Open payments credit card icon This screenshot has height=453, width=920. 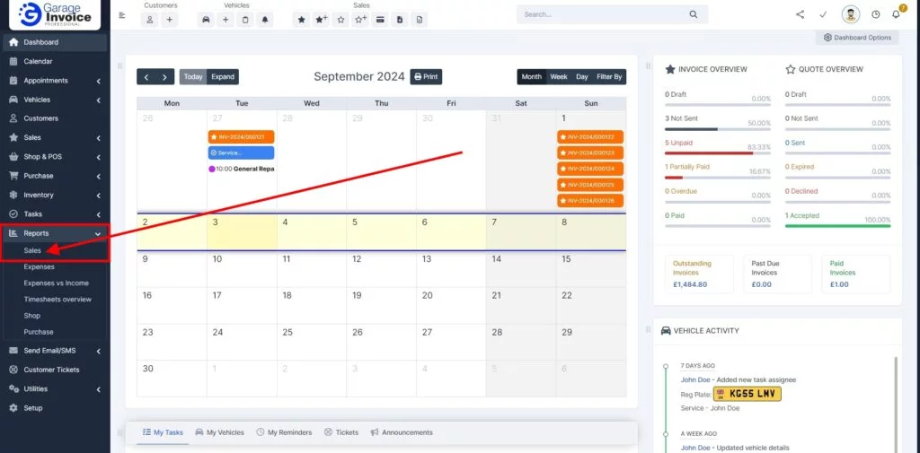pyautogui.click(x=380, y=20)
